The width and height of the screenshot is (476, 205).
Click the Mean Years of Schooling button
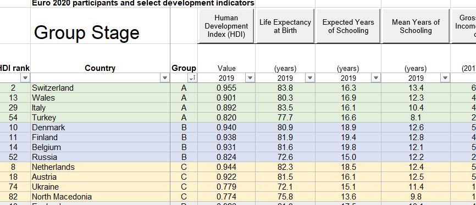pos(416,26)
